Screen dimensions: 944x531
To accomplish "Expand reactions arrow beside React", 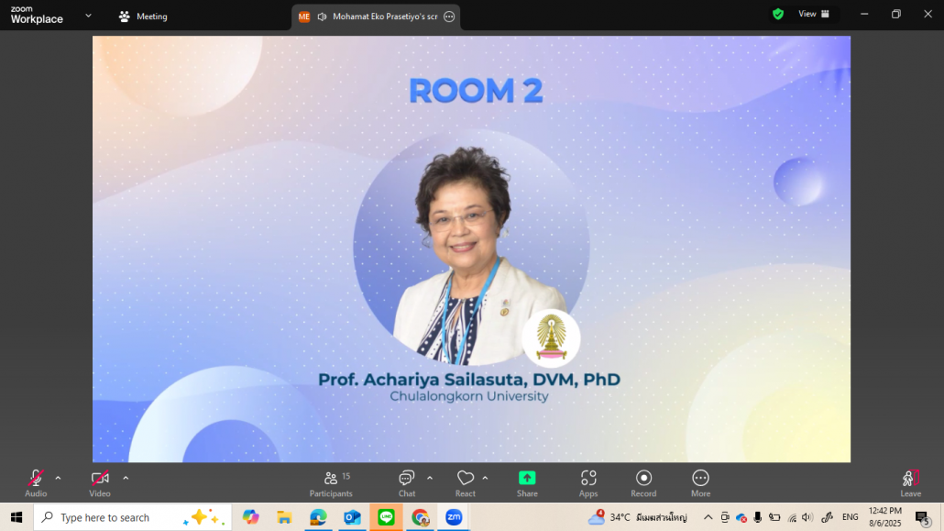I will (485, 478).
